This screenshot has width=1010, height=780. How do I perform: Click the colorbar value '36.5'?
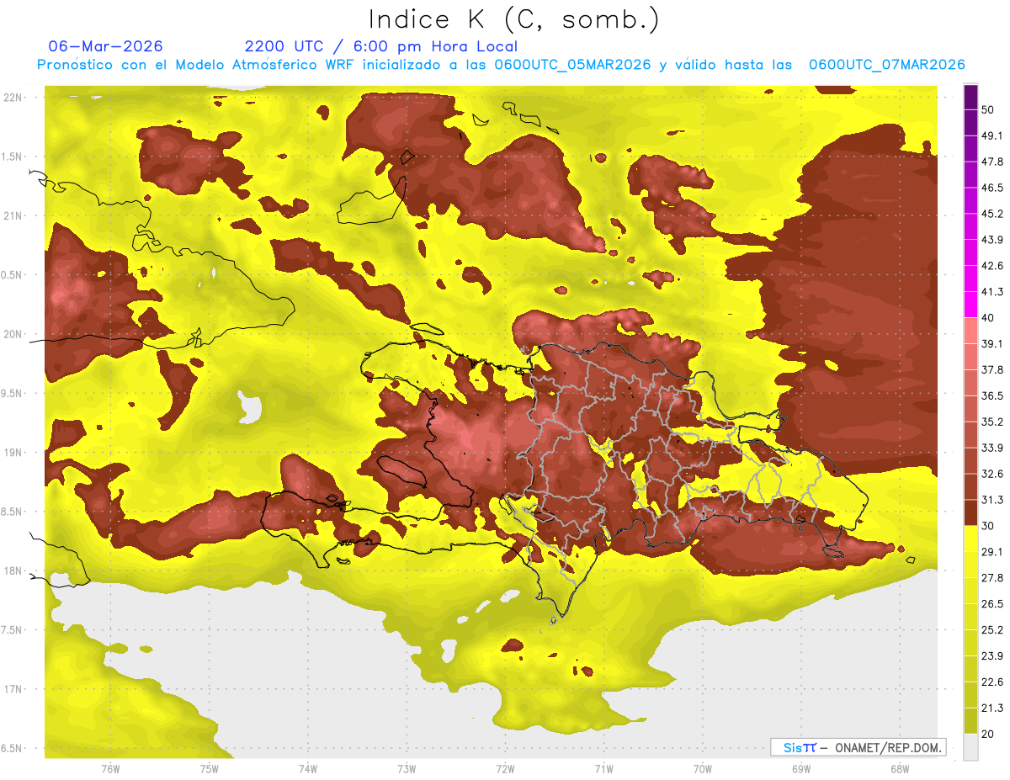point(992,395)
